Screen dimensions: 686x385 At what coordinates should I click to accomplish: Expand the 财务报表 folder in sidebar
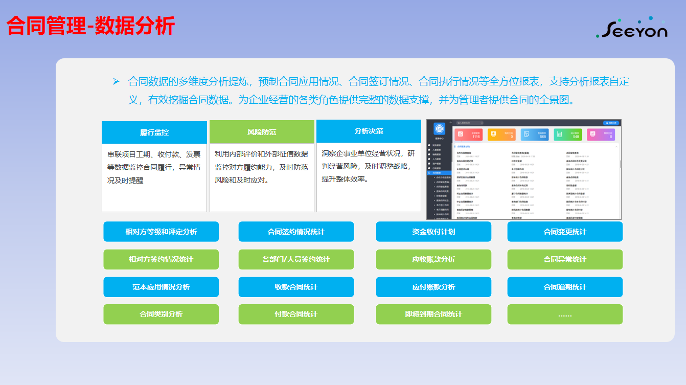pos(436,145)
